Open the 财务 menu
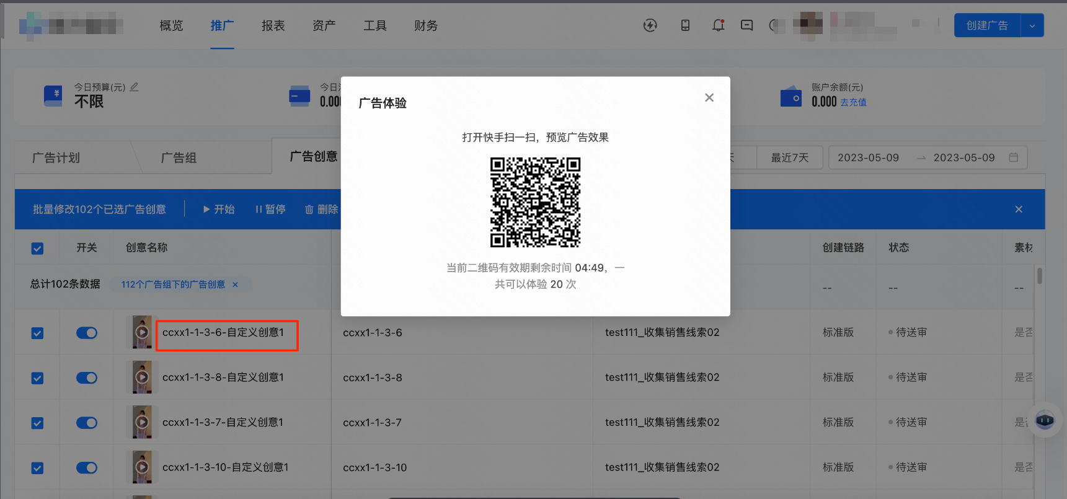 pos(425,25)
